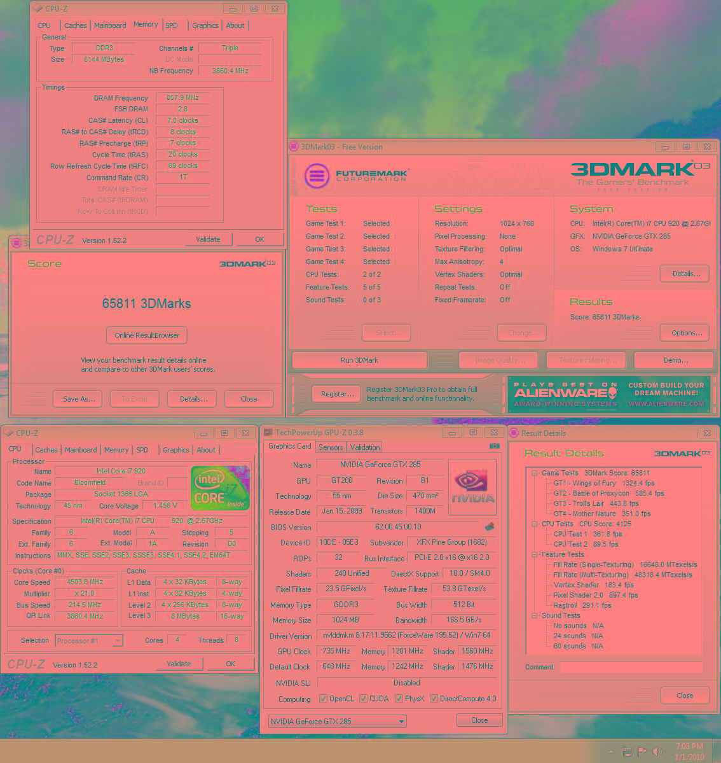
Task: Click Details... button under System
Action: point(685,274)
